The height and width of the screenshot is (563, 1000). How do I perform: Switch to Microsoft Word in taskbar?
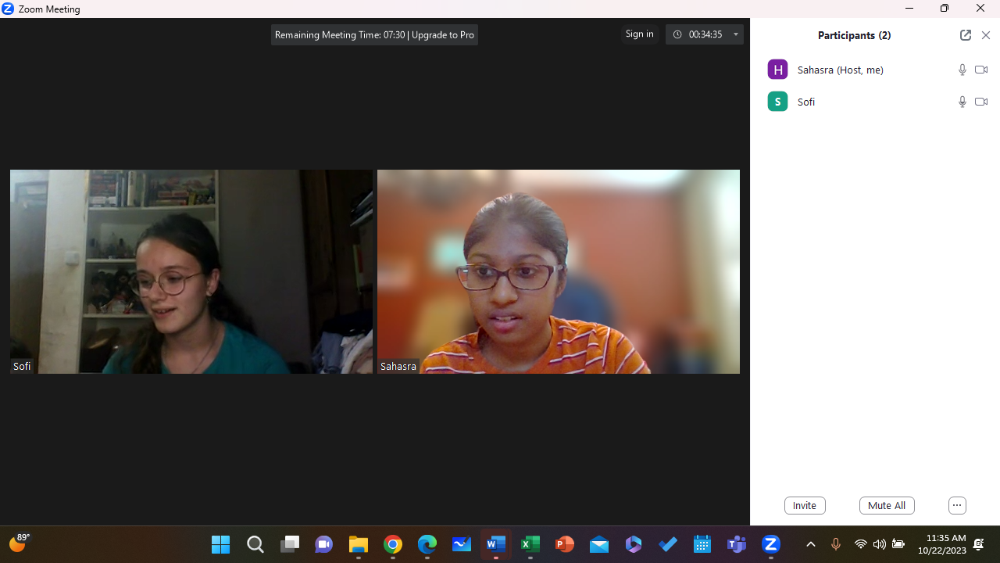click(x=496, y=544)
